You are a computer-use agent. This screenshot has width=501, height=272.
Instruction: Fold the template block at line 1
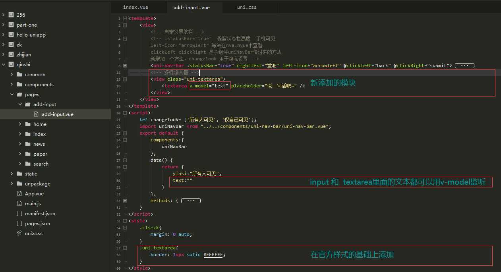(125, 18)
